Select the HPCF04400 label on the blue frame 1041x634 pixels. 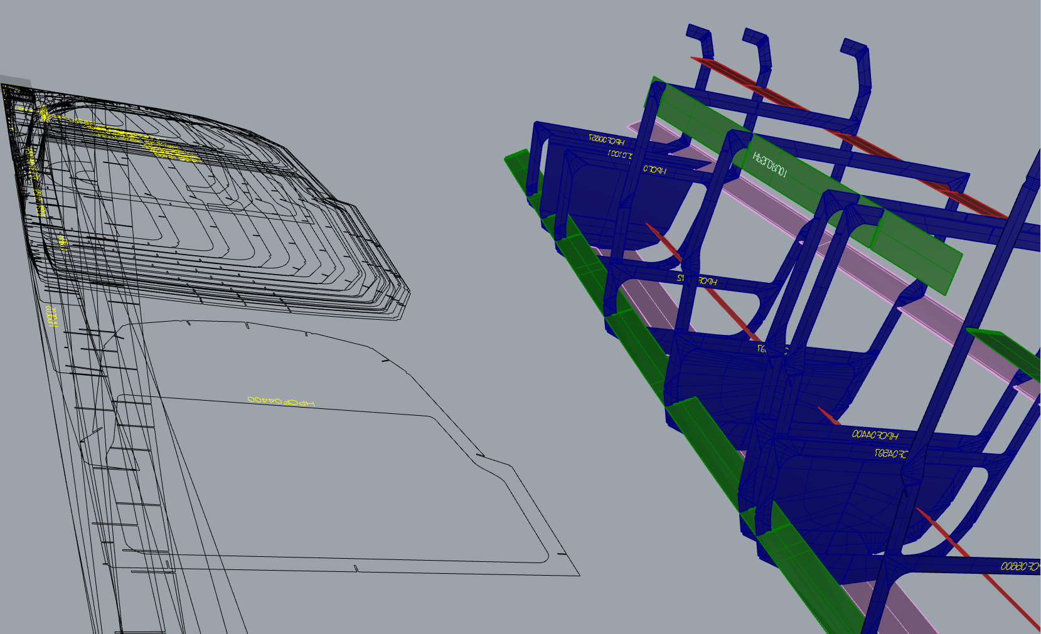point(875,435)
